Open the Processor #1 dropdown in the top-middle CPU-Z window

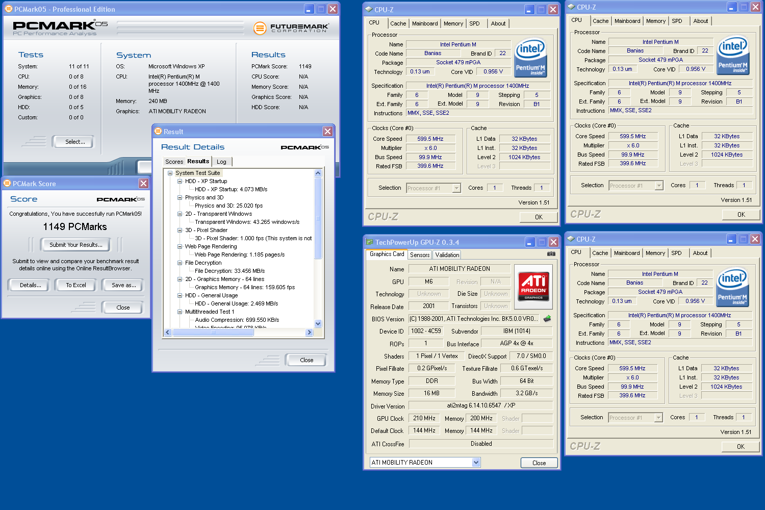click(x=456, y=188)
